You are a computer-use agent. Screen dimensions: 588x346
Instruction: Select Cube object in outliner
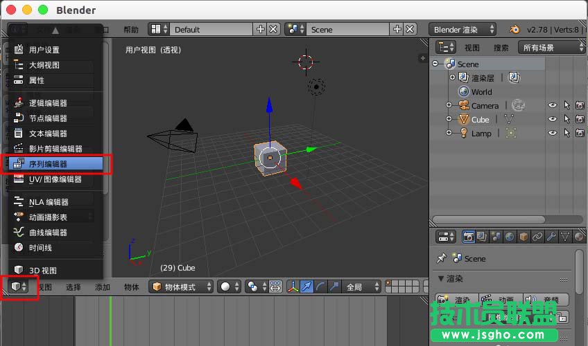pos(480,119)
